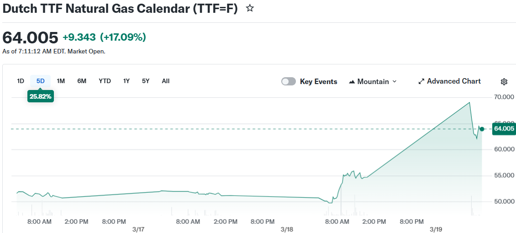Image resolution: width=516 pixels, height=233 pixels.
Task: Switch chart to 1M range
Action: (61, 81)
